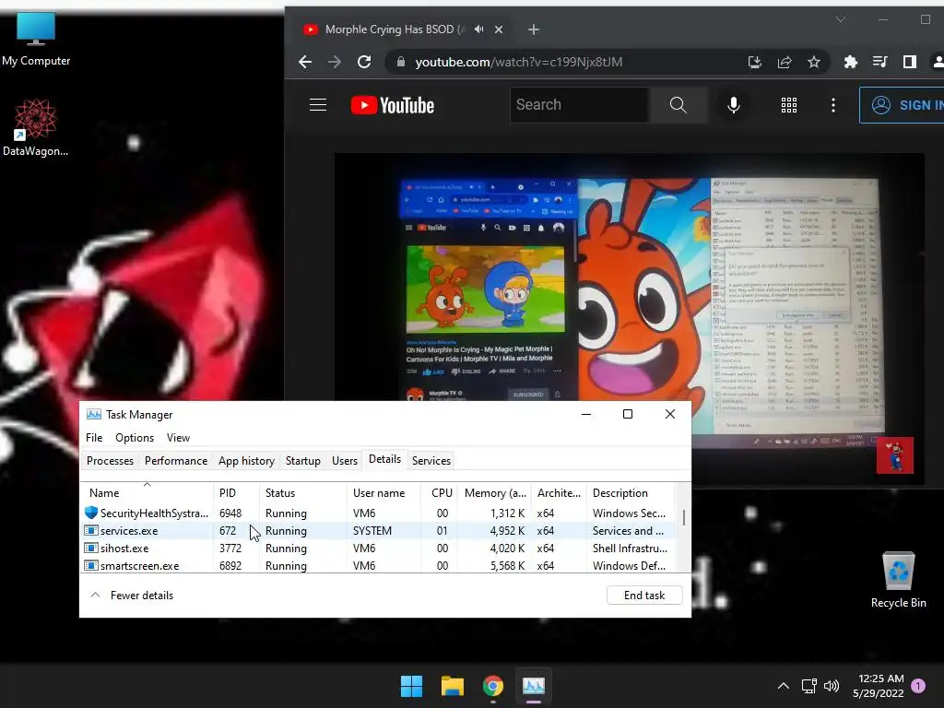The height and width of the screenshot is (708, 944).
Task: Sort by CPU column header
Action: [x=439, y=493]
